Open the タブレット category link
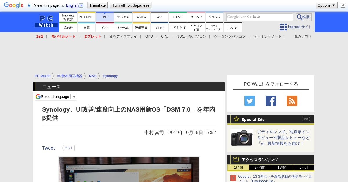Screen dimensions: 348x182 [93, 36]
